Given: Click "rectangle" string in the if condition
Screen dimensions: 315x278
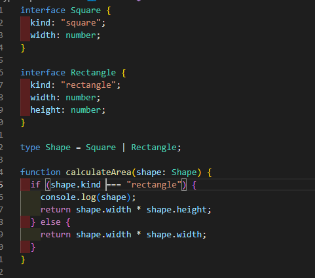Looking at the screenshot, I should tap(154, 185).
